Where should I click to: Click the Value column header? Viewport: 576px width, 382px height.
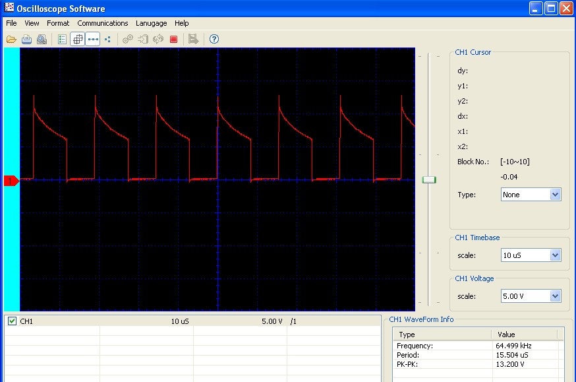pyautogui.click(x=524, y=334)
